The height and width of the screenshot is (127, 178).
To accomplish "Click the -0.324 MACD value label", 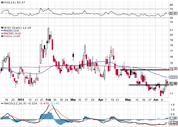I will coord(173,123).
